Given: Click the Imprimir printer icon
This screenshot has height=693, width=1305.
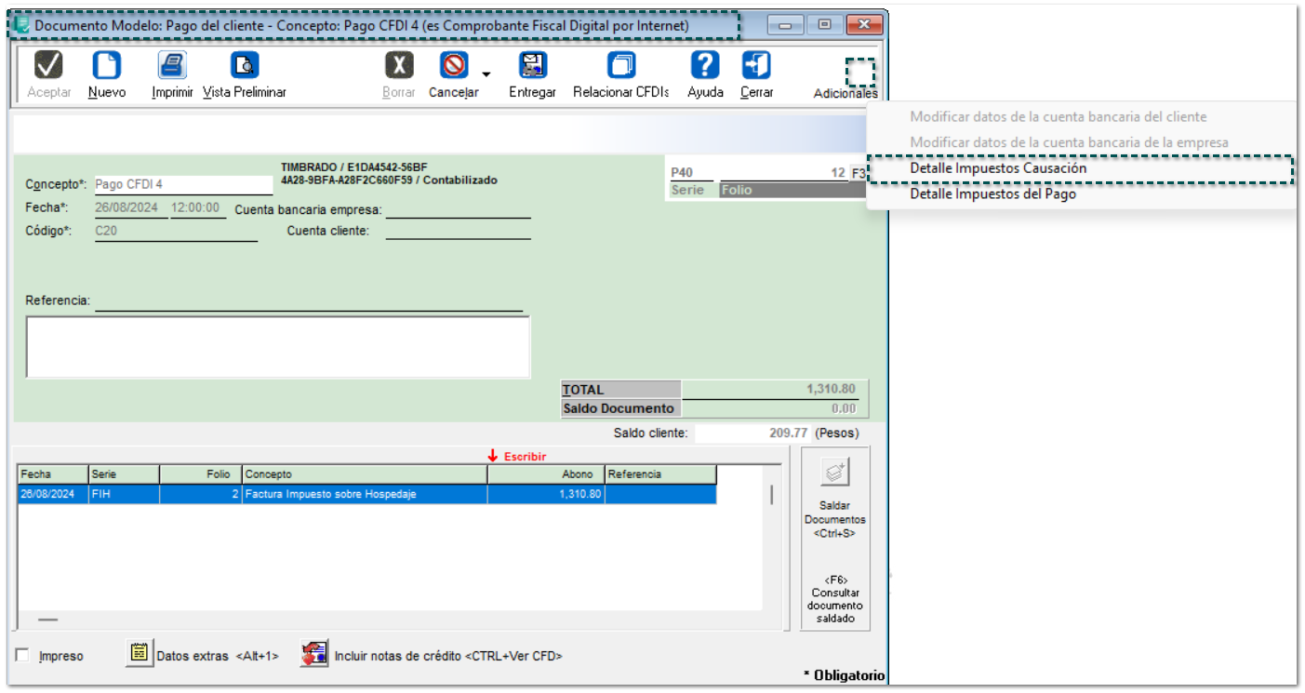Looking at the screenshot, I should pos(172,66).
